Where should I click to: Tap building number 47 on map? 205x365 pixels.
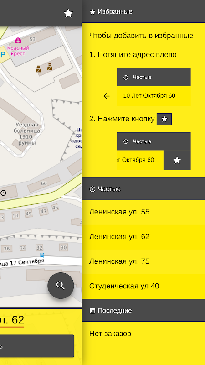tap(43, 211)
